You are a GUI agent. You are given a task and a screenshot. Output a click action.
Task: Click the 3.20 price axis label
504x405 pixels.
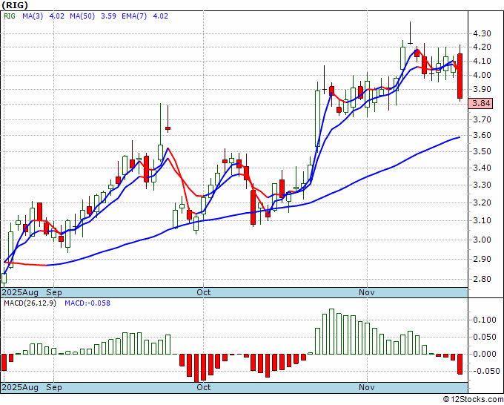point(482,202)
